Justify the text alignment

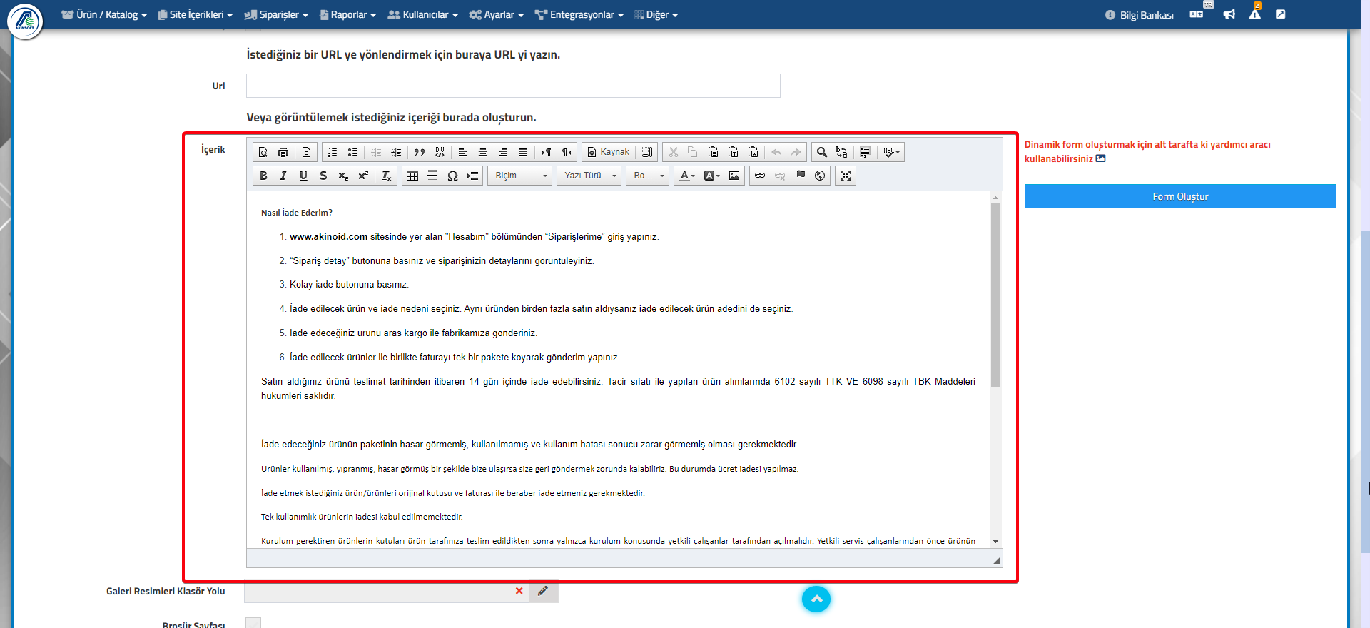[523, 152]
